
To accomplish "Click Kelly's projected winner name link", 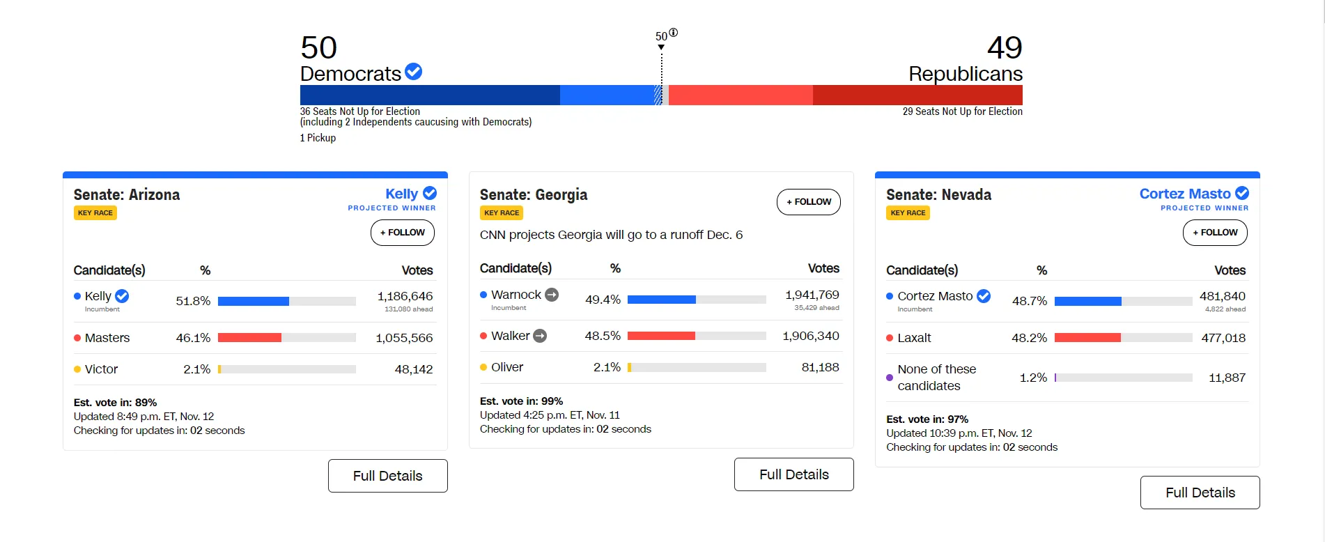I will (401, 194).
